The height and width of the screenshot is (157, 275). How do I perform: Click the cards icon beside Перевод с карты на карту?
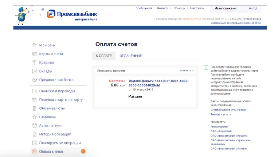pyautogui.click(x=34, y=100)
